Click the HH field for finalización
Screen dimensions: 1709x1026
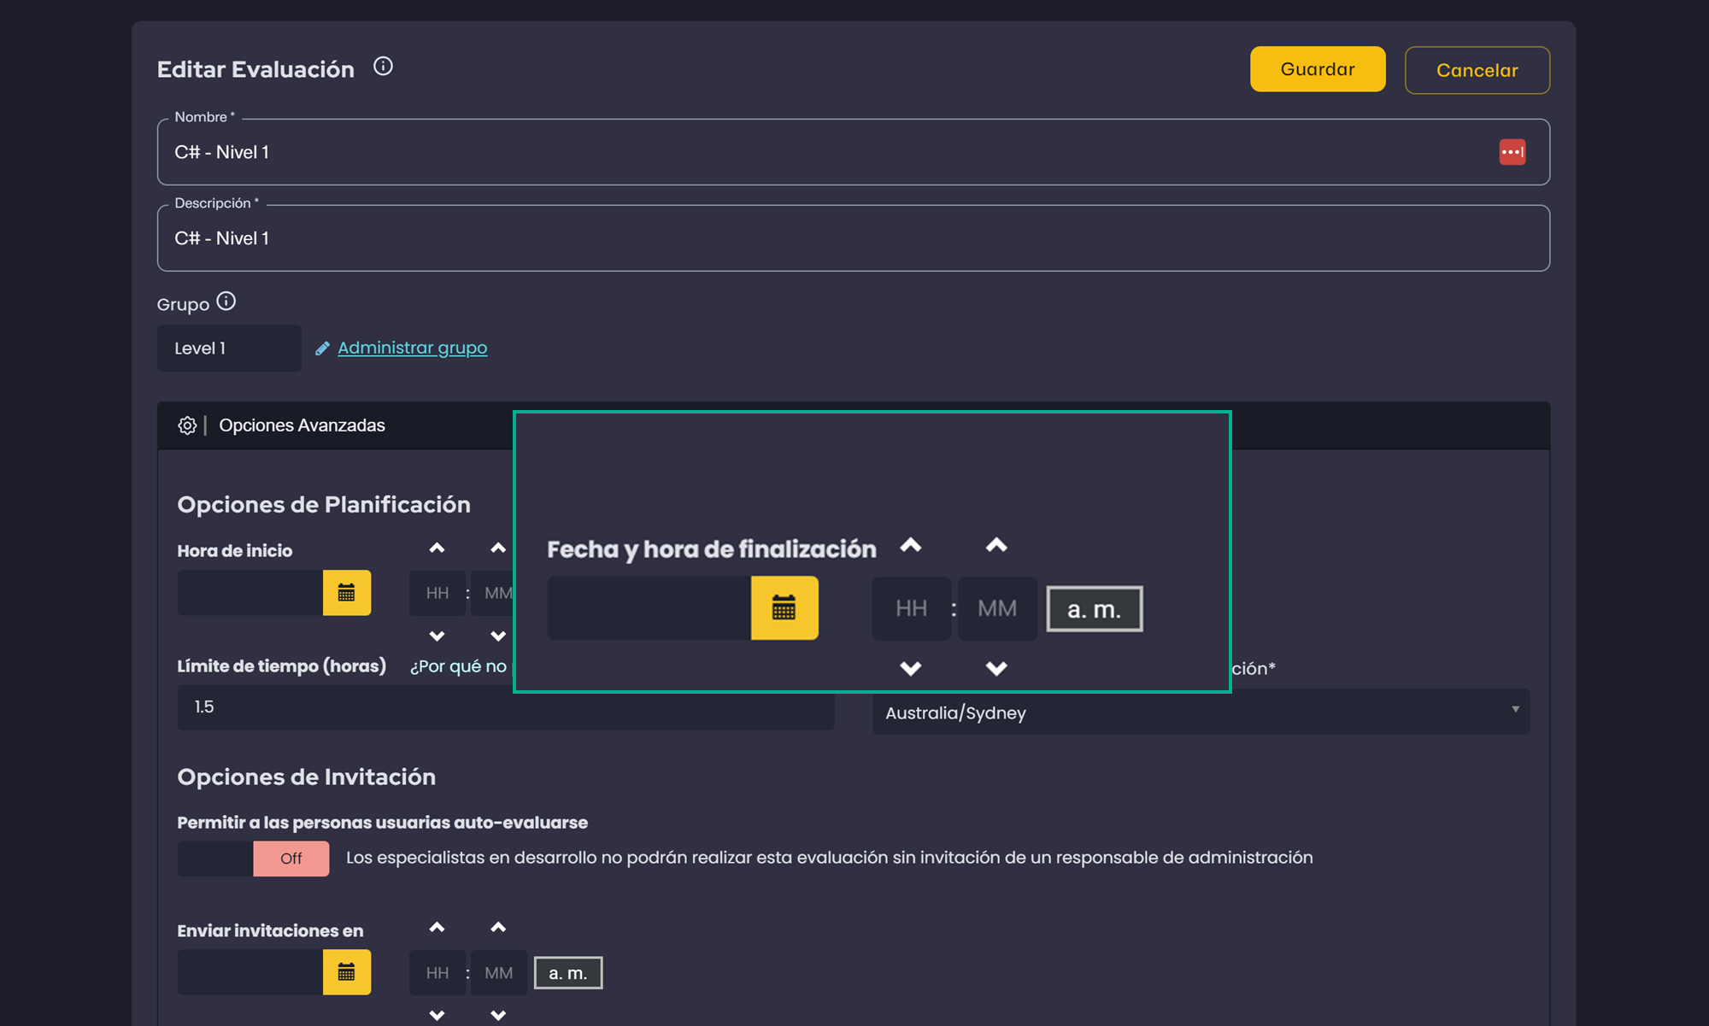click(x=912, y=609)
